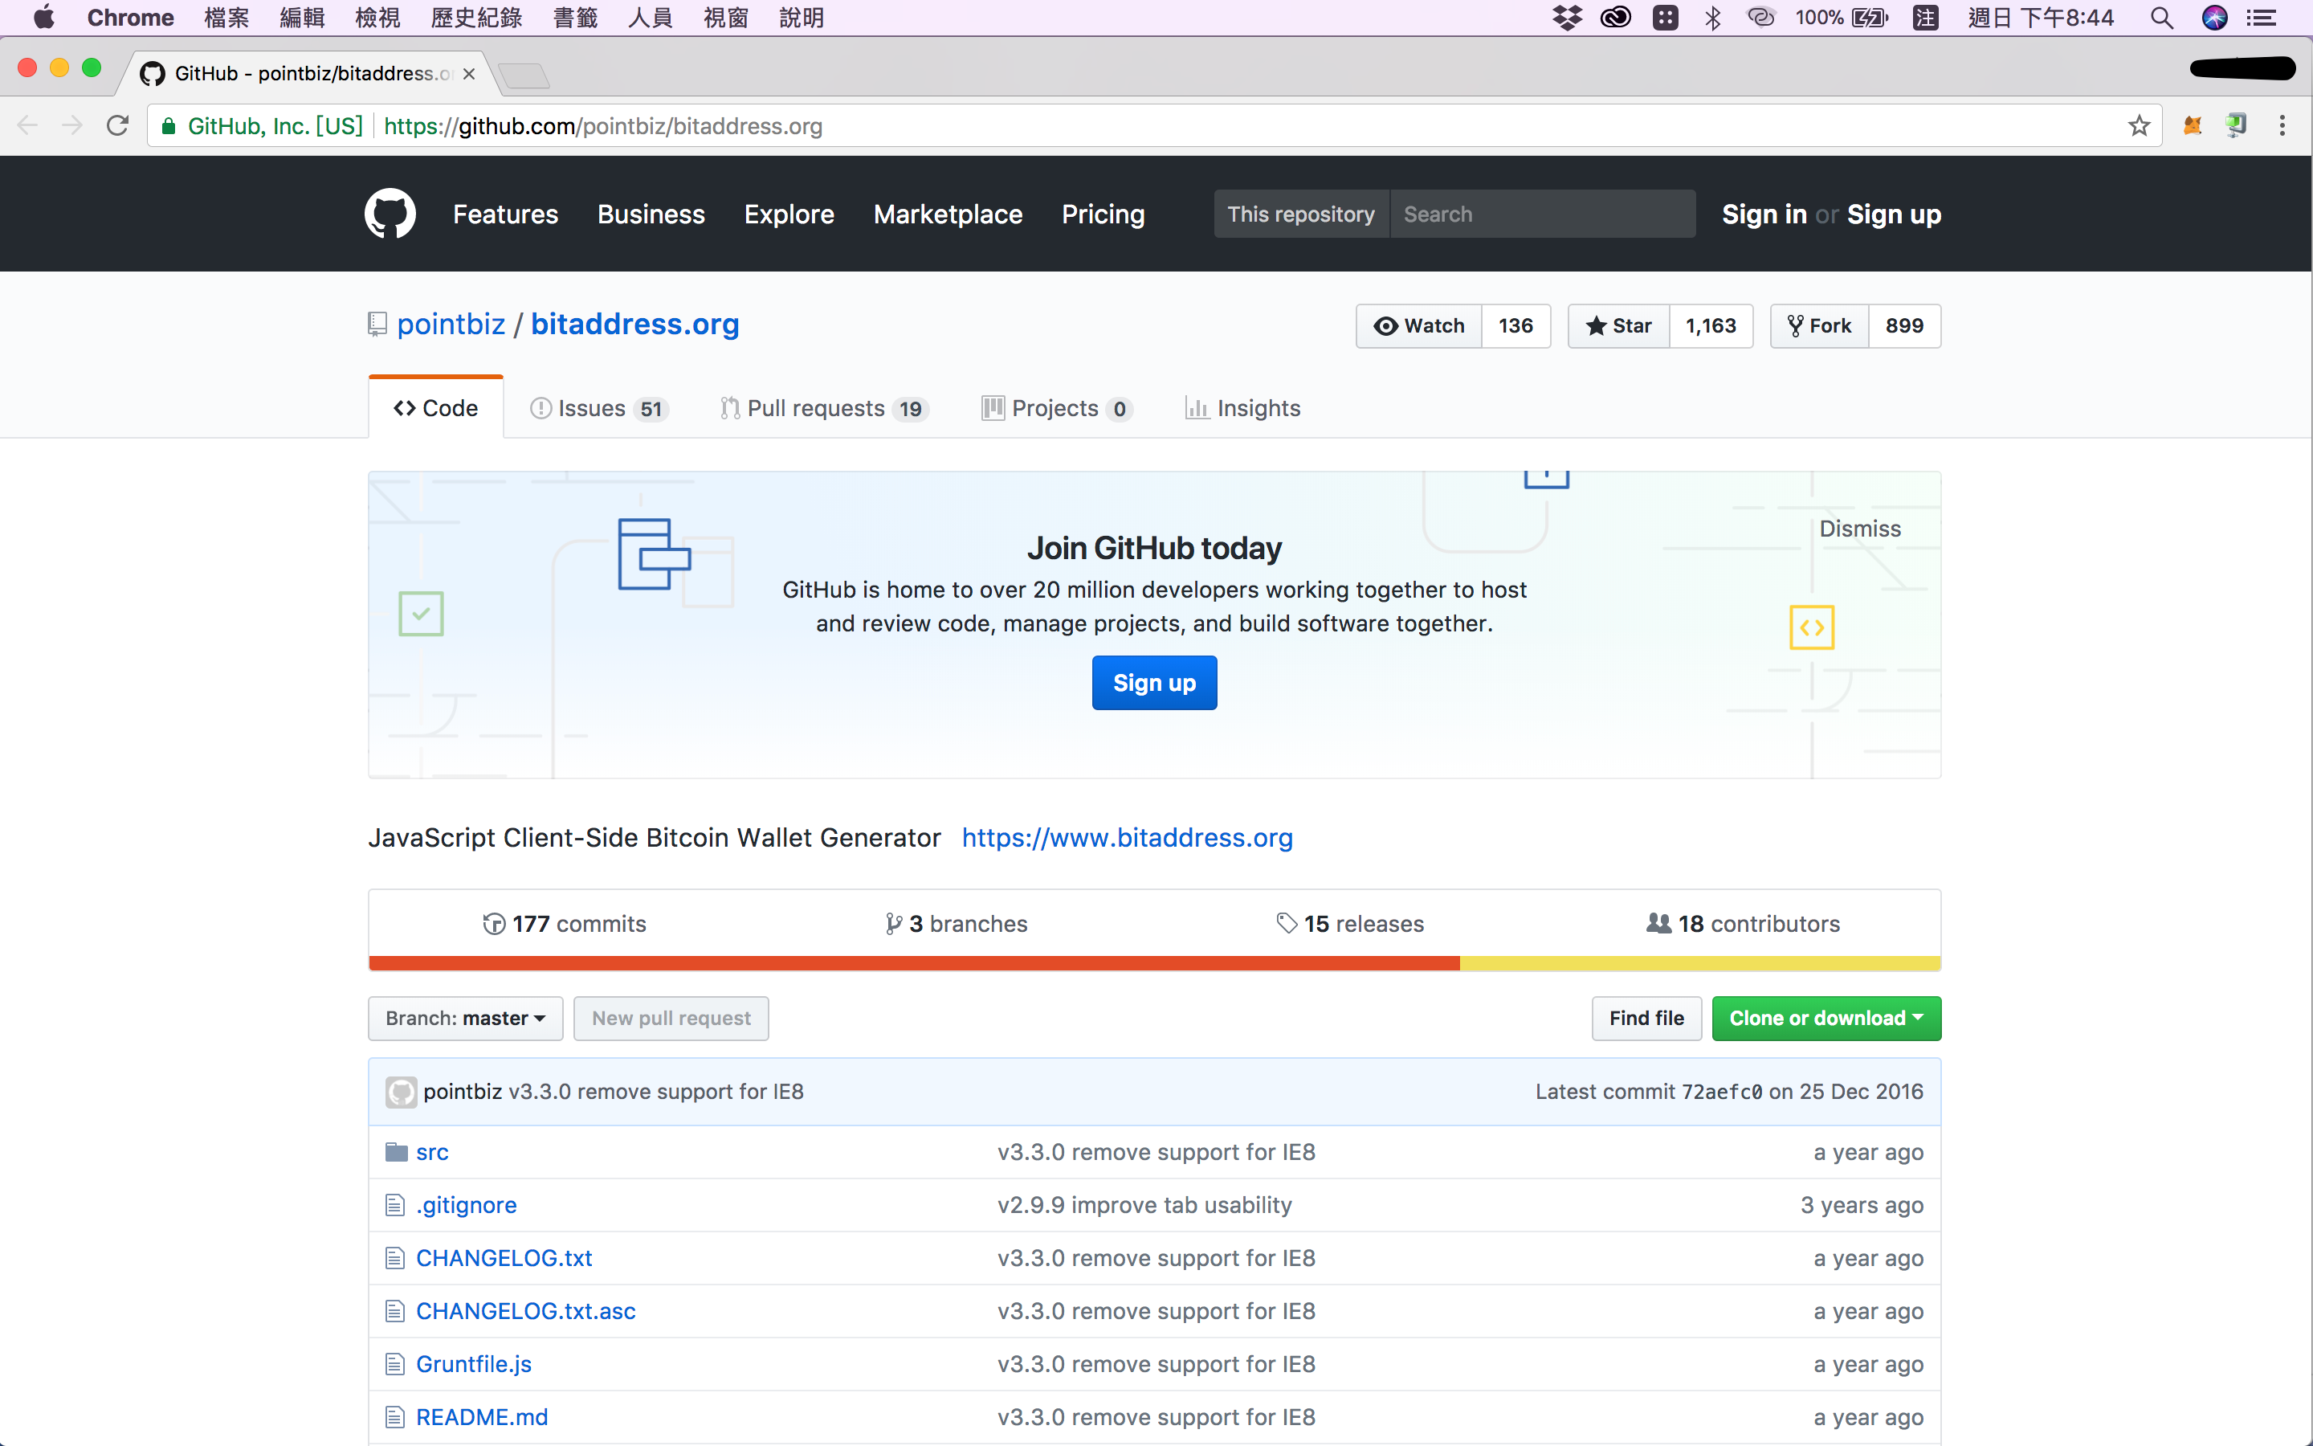Image resolution: width=2313 pixels, height=1446 pixels.
Task: Click the Fork button
Action: [x=1820, y=326]
